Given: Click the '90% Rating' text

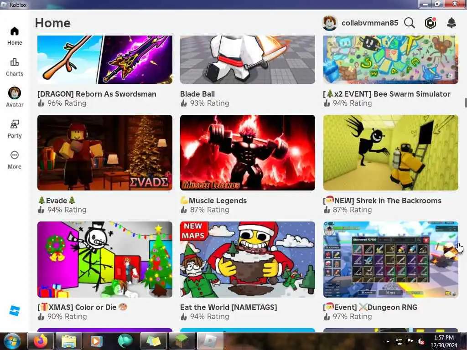Looking at the screenshot, I should click(x=67, y=316).
